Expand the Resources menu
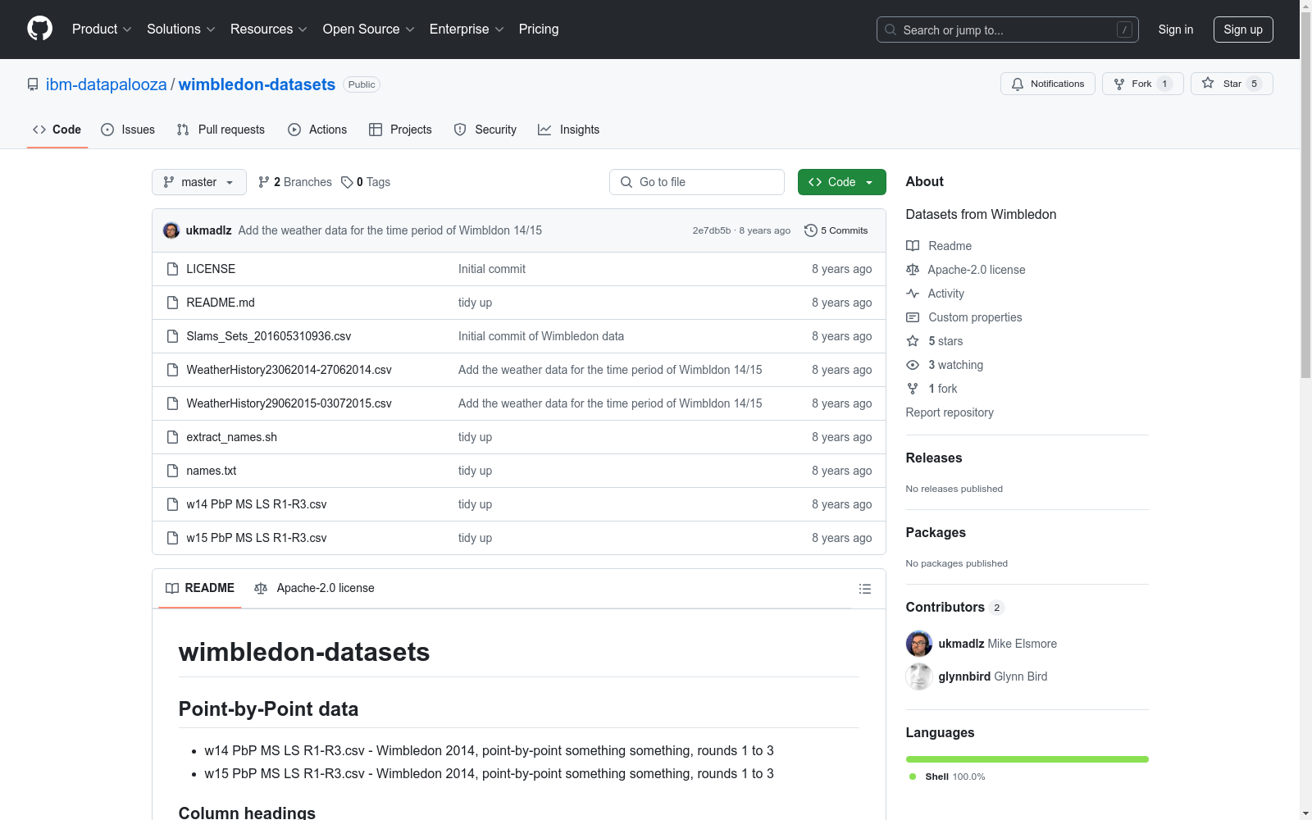The image size is (1312, 820). 268,29
